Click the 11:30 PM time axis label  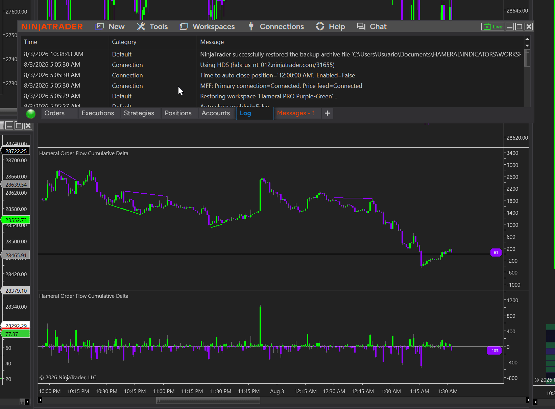tap(220, 391)
